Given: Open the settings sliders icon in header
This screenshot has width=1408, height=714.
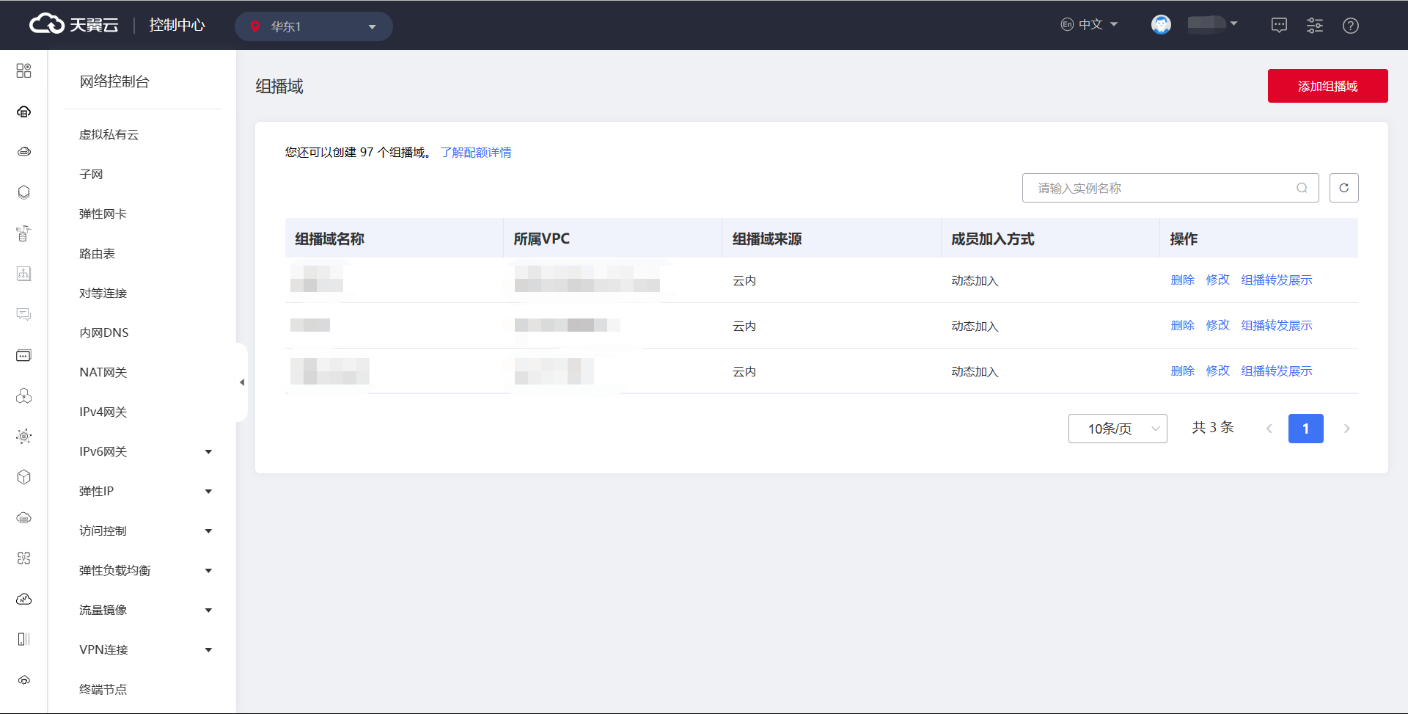Looking at the screenshot, I should 1314,26.
